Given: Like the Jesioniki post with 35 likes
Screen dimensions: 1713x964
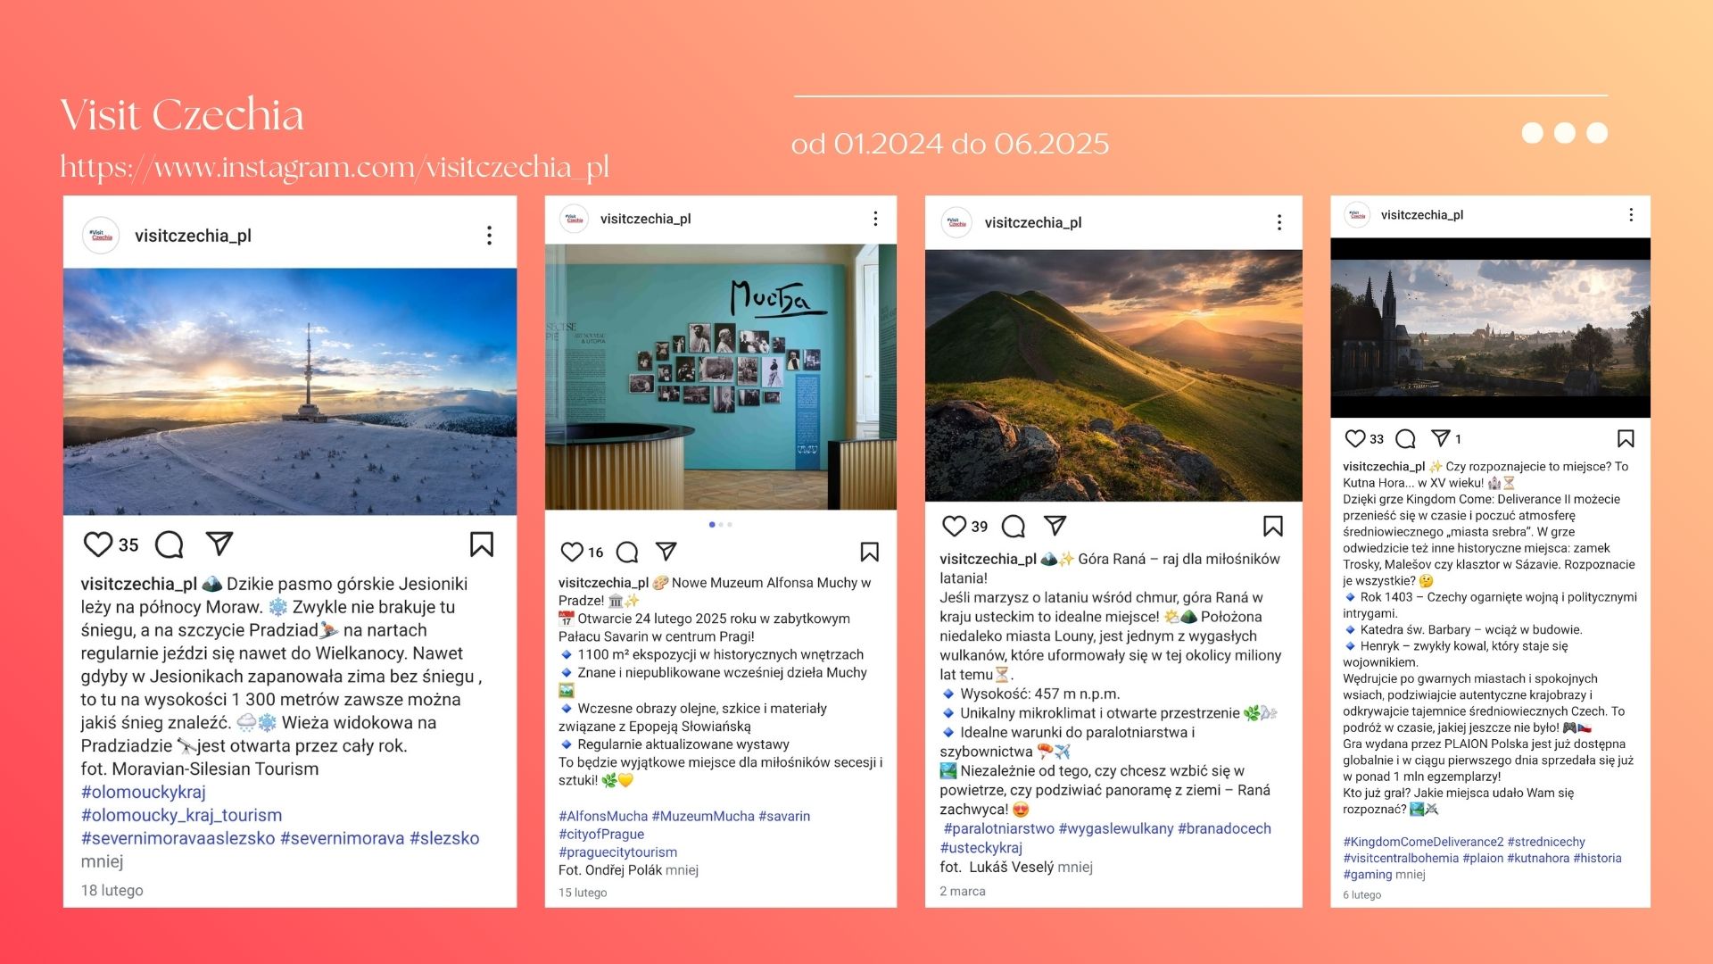Looking at the screenshot, I should tap(98, 544).
